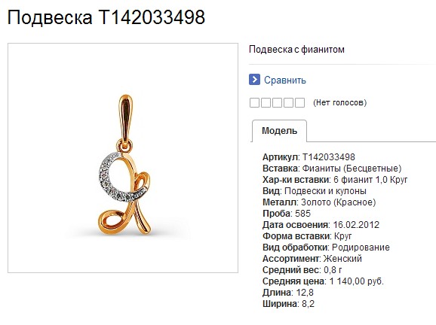Click the Вставка Фианиты (Бесцветные) row

click(332, 169)
